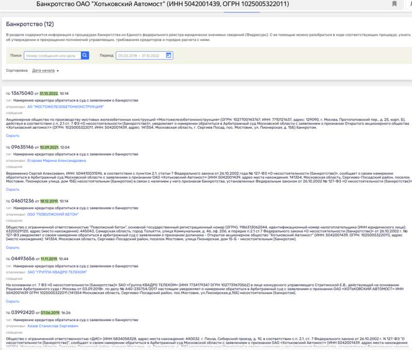Open publisher Хазов Станислав Сергеевич link
The width and height of the screenshot is (412, 350).
pyautogui.click(x=53, y=326)
